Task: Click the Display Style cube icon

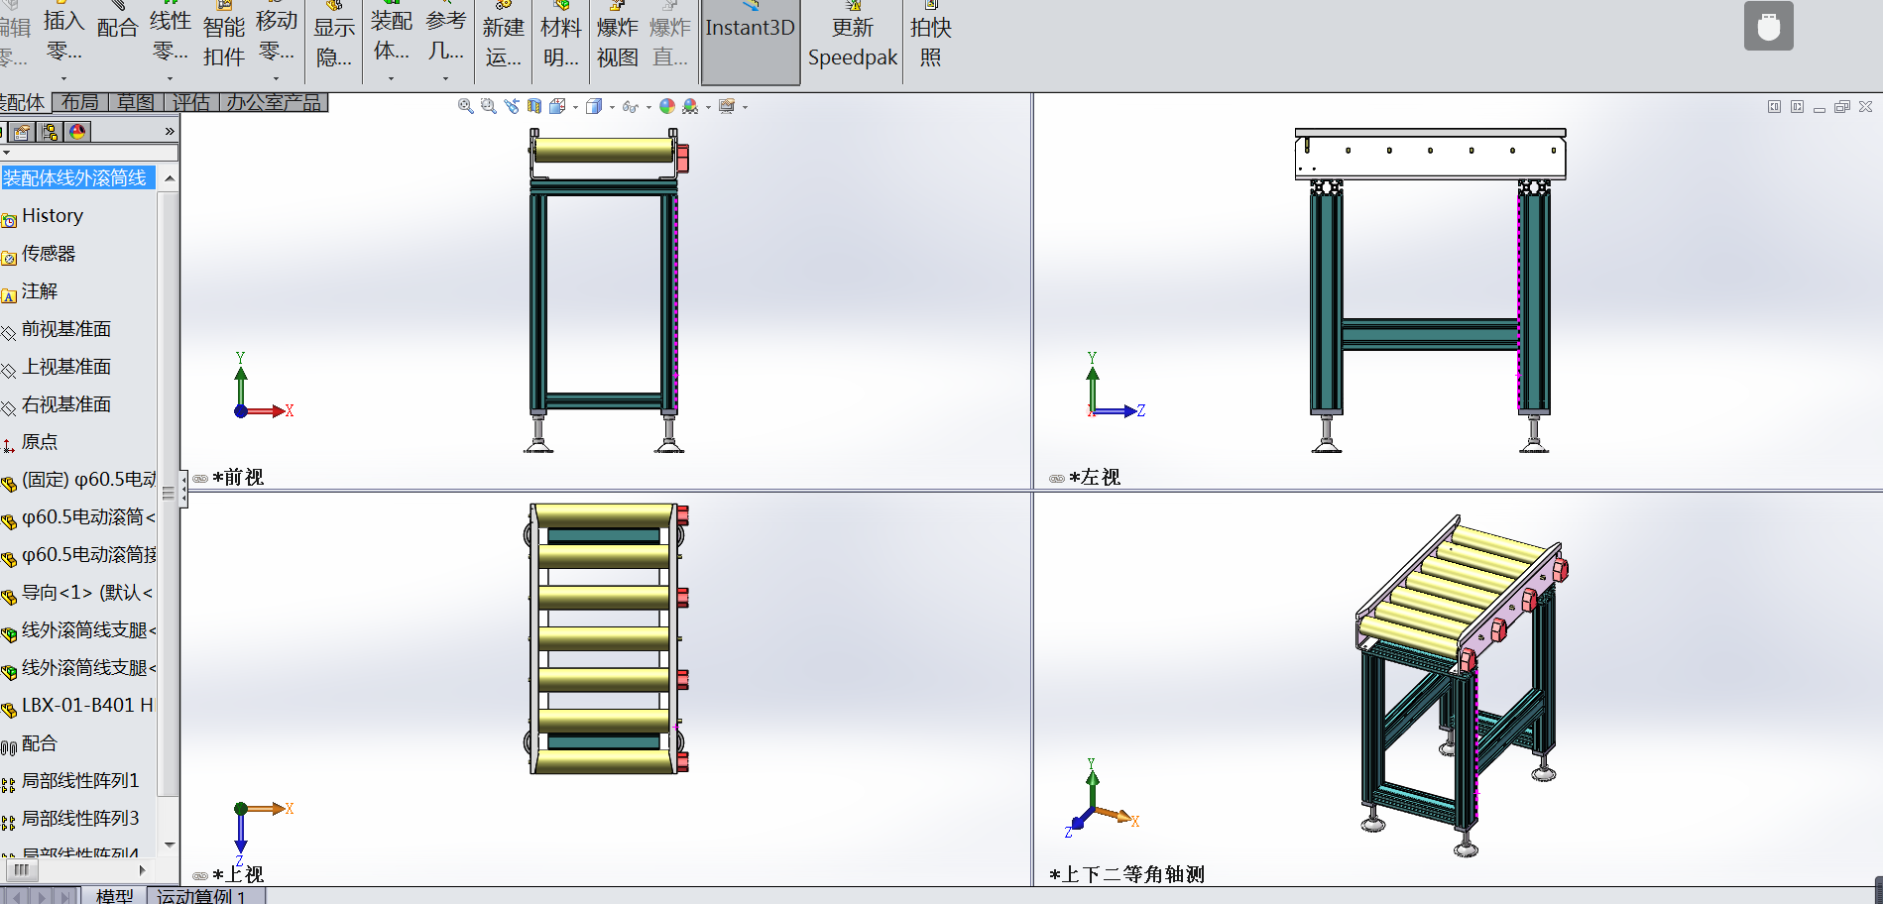Action: pos(594,106)
